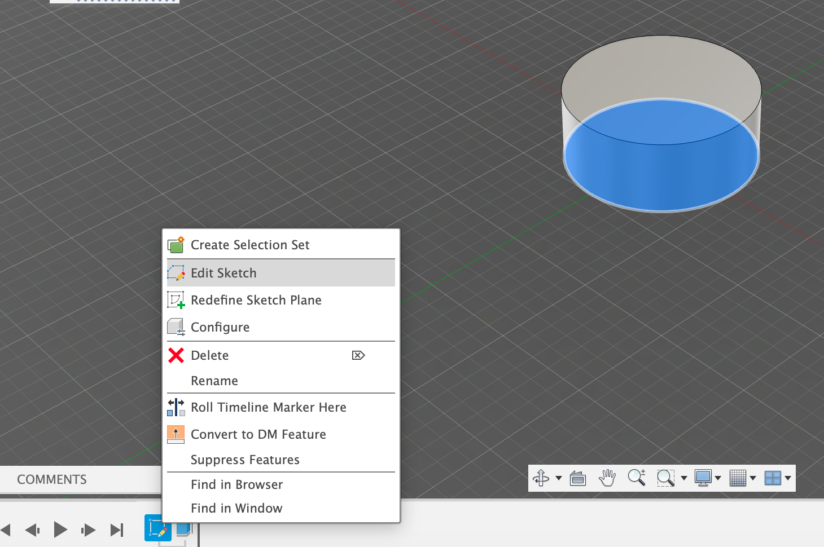The image size is (824, 547).
Task: Click Delete in the context menu
Action: pyautogui.click(x=209, y=355)
